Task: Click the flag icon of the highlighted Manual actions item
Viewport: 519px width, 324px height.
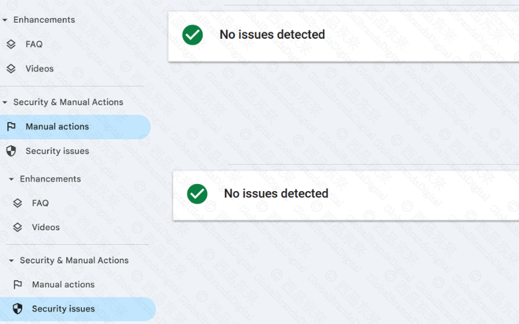Action: 11,126
